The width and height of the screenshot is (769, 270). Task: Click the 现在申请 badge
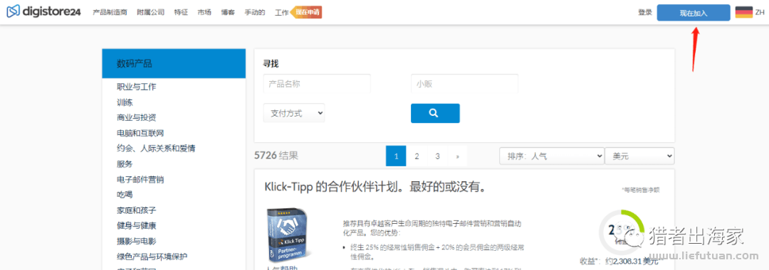click(x=307, y=13)
